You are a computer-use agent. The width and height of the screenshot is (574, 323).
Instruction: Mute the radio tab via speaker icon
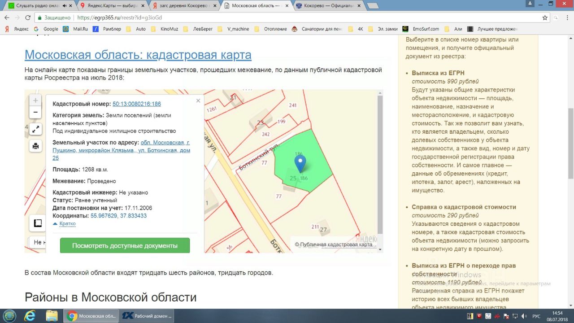(65, 5)
